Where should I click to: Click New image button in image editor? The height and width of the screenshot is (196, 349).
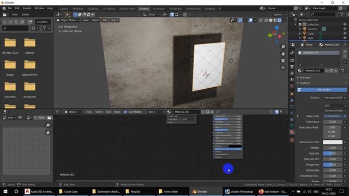click(x=40, y=118)
